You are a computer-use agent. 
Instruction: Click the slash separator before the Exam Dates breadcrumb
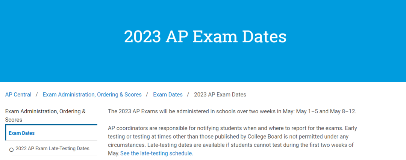pyautogui.click(x=147, y=94)
